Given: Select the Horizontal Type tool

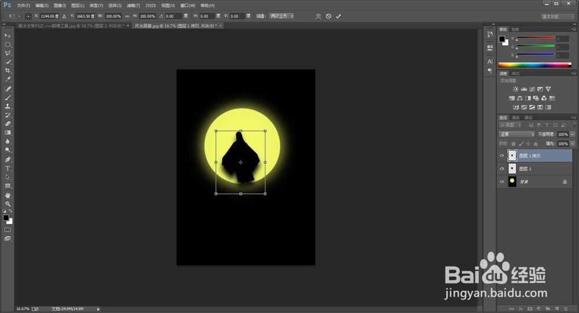Looking at the screenshot, I should (8, 168).
